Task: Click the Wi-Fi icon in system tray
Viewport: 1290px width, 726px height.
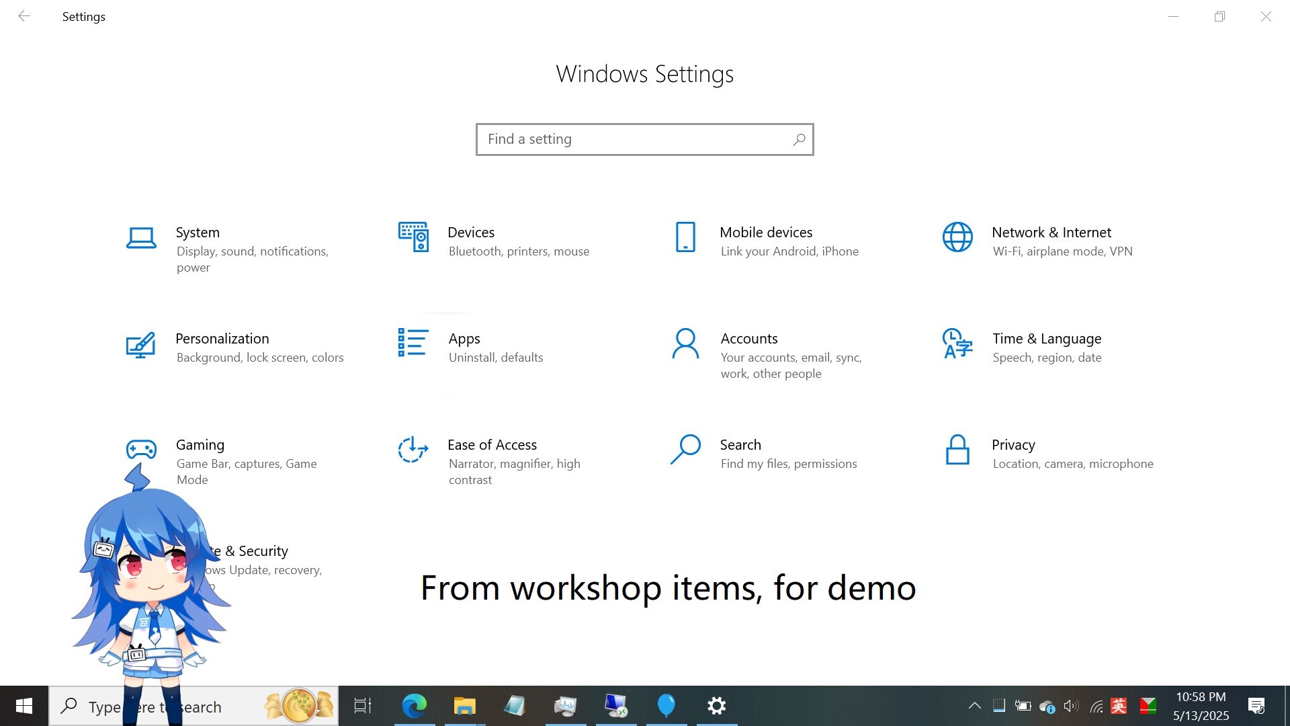Action: click(x=1096, y=707)
